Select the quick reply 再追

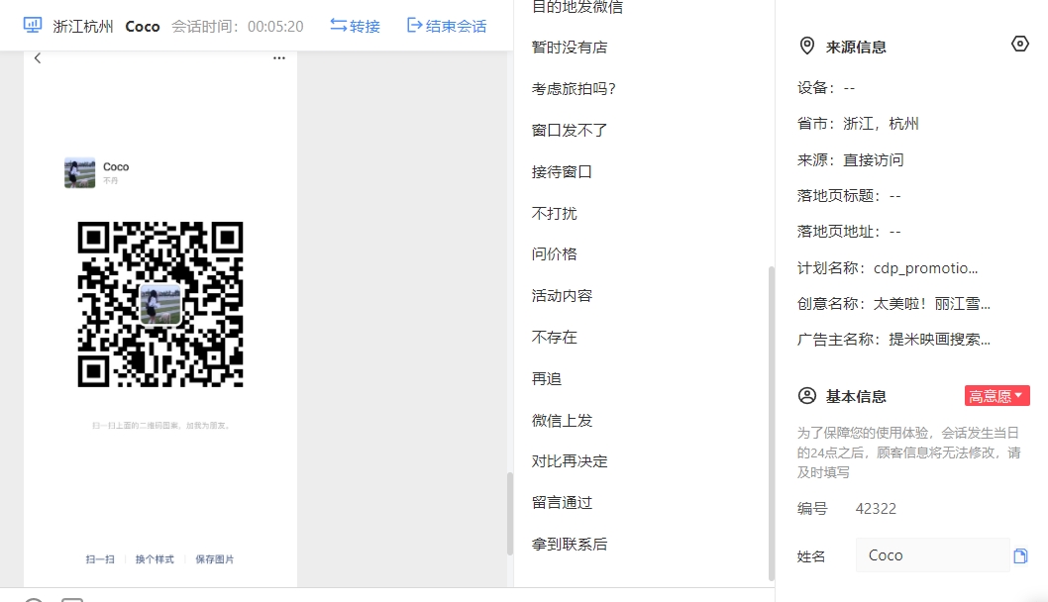tap(546, 379)
